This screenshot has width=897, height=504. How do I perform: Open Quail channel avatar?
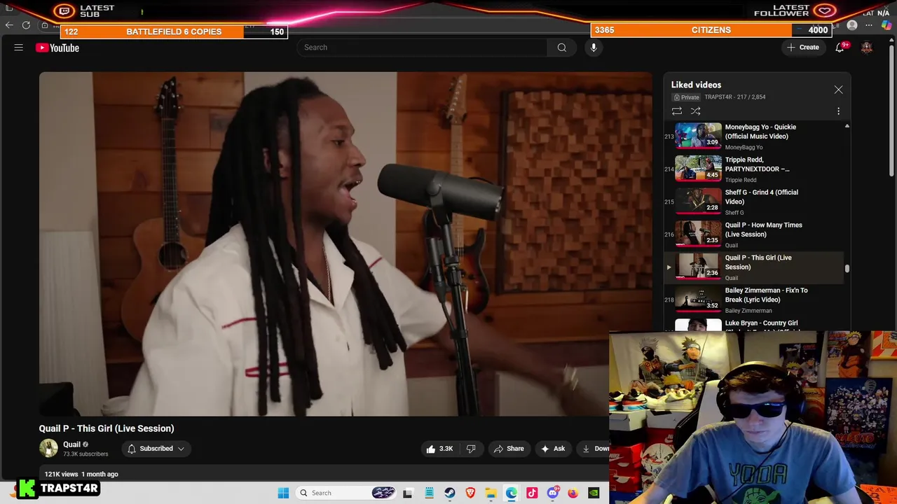point(48,449)
